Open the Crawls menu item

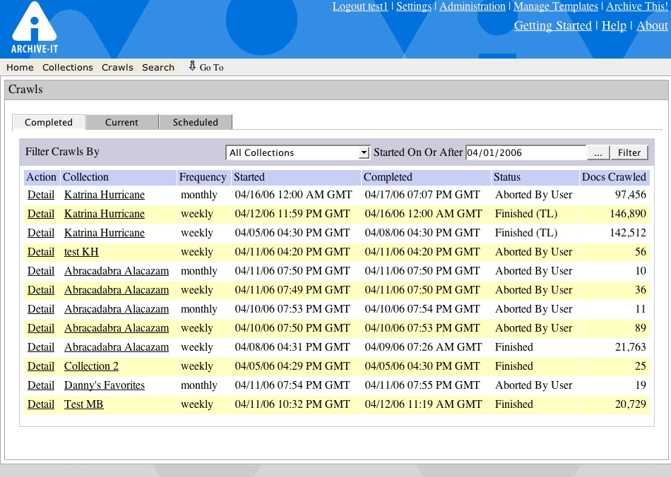tap(117, 68)
